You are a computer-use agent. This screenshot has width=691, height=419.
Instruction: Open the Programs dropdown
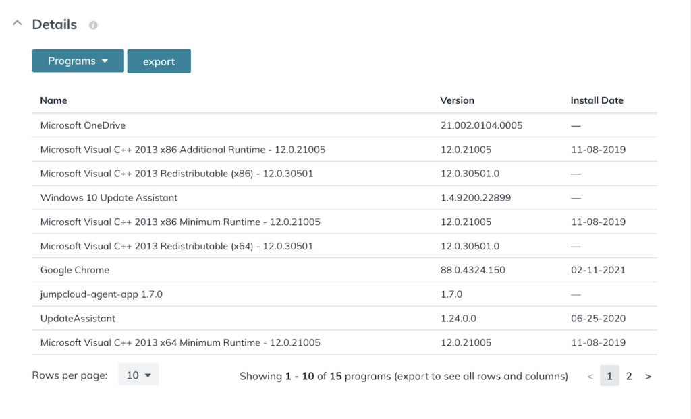[78, 61]
